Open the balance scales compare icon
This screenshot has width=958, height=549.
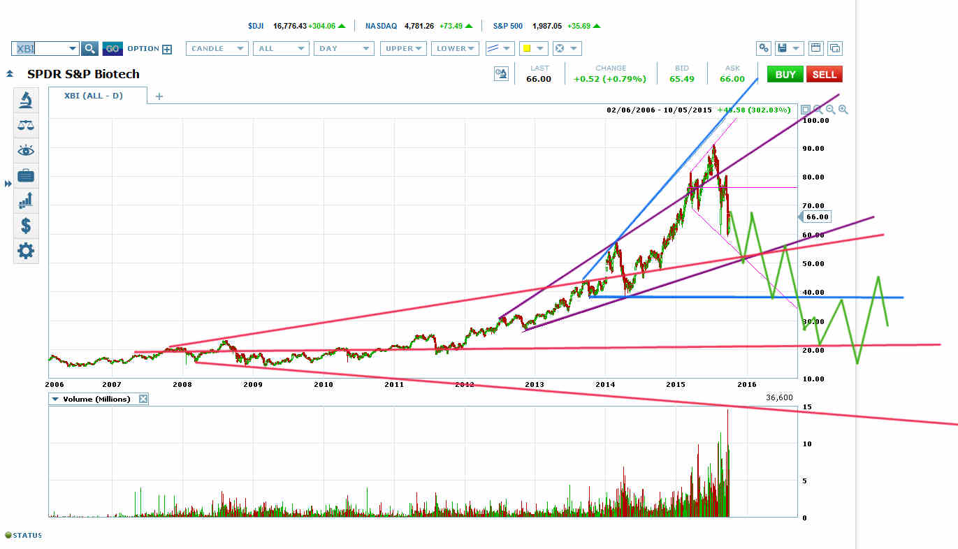point(26,125)
